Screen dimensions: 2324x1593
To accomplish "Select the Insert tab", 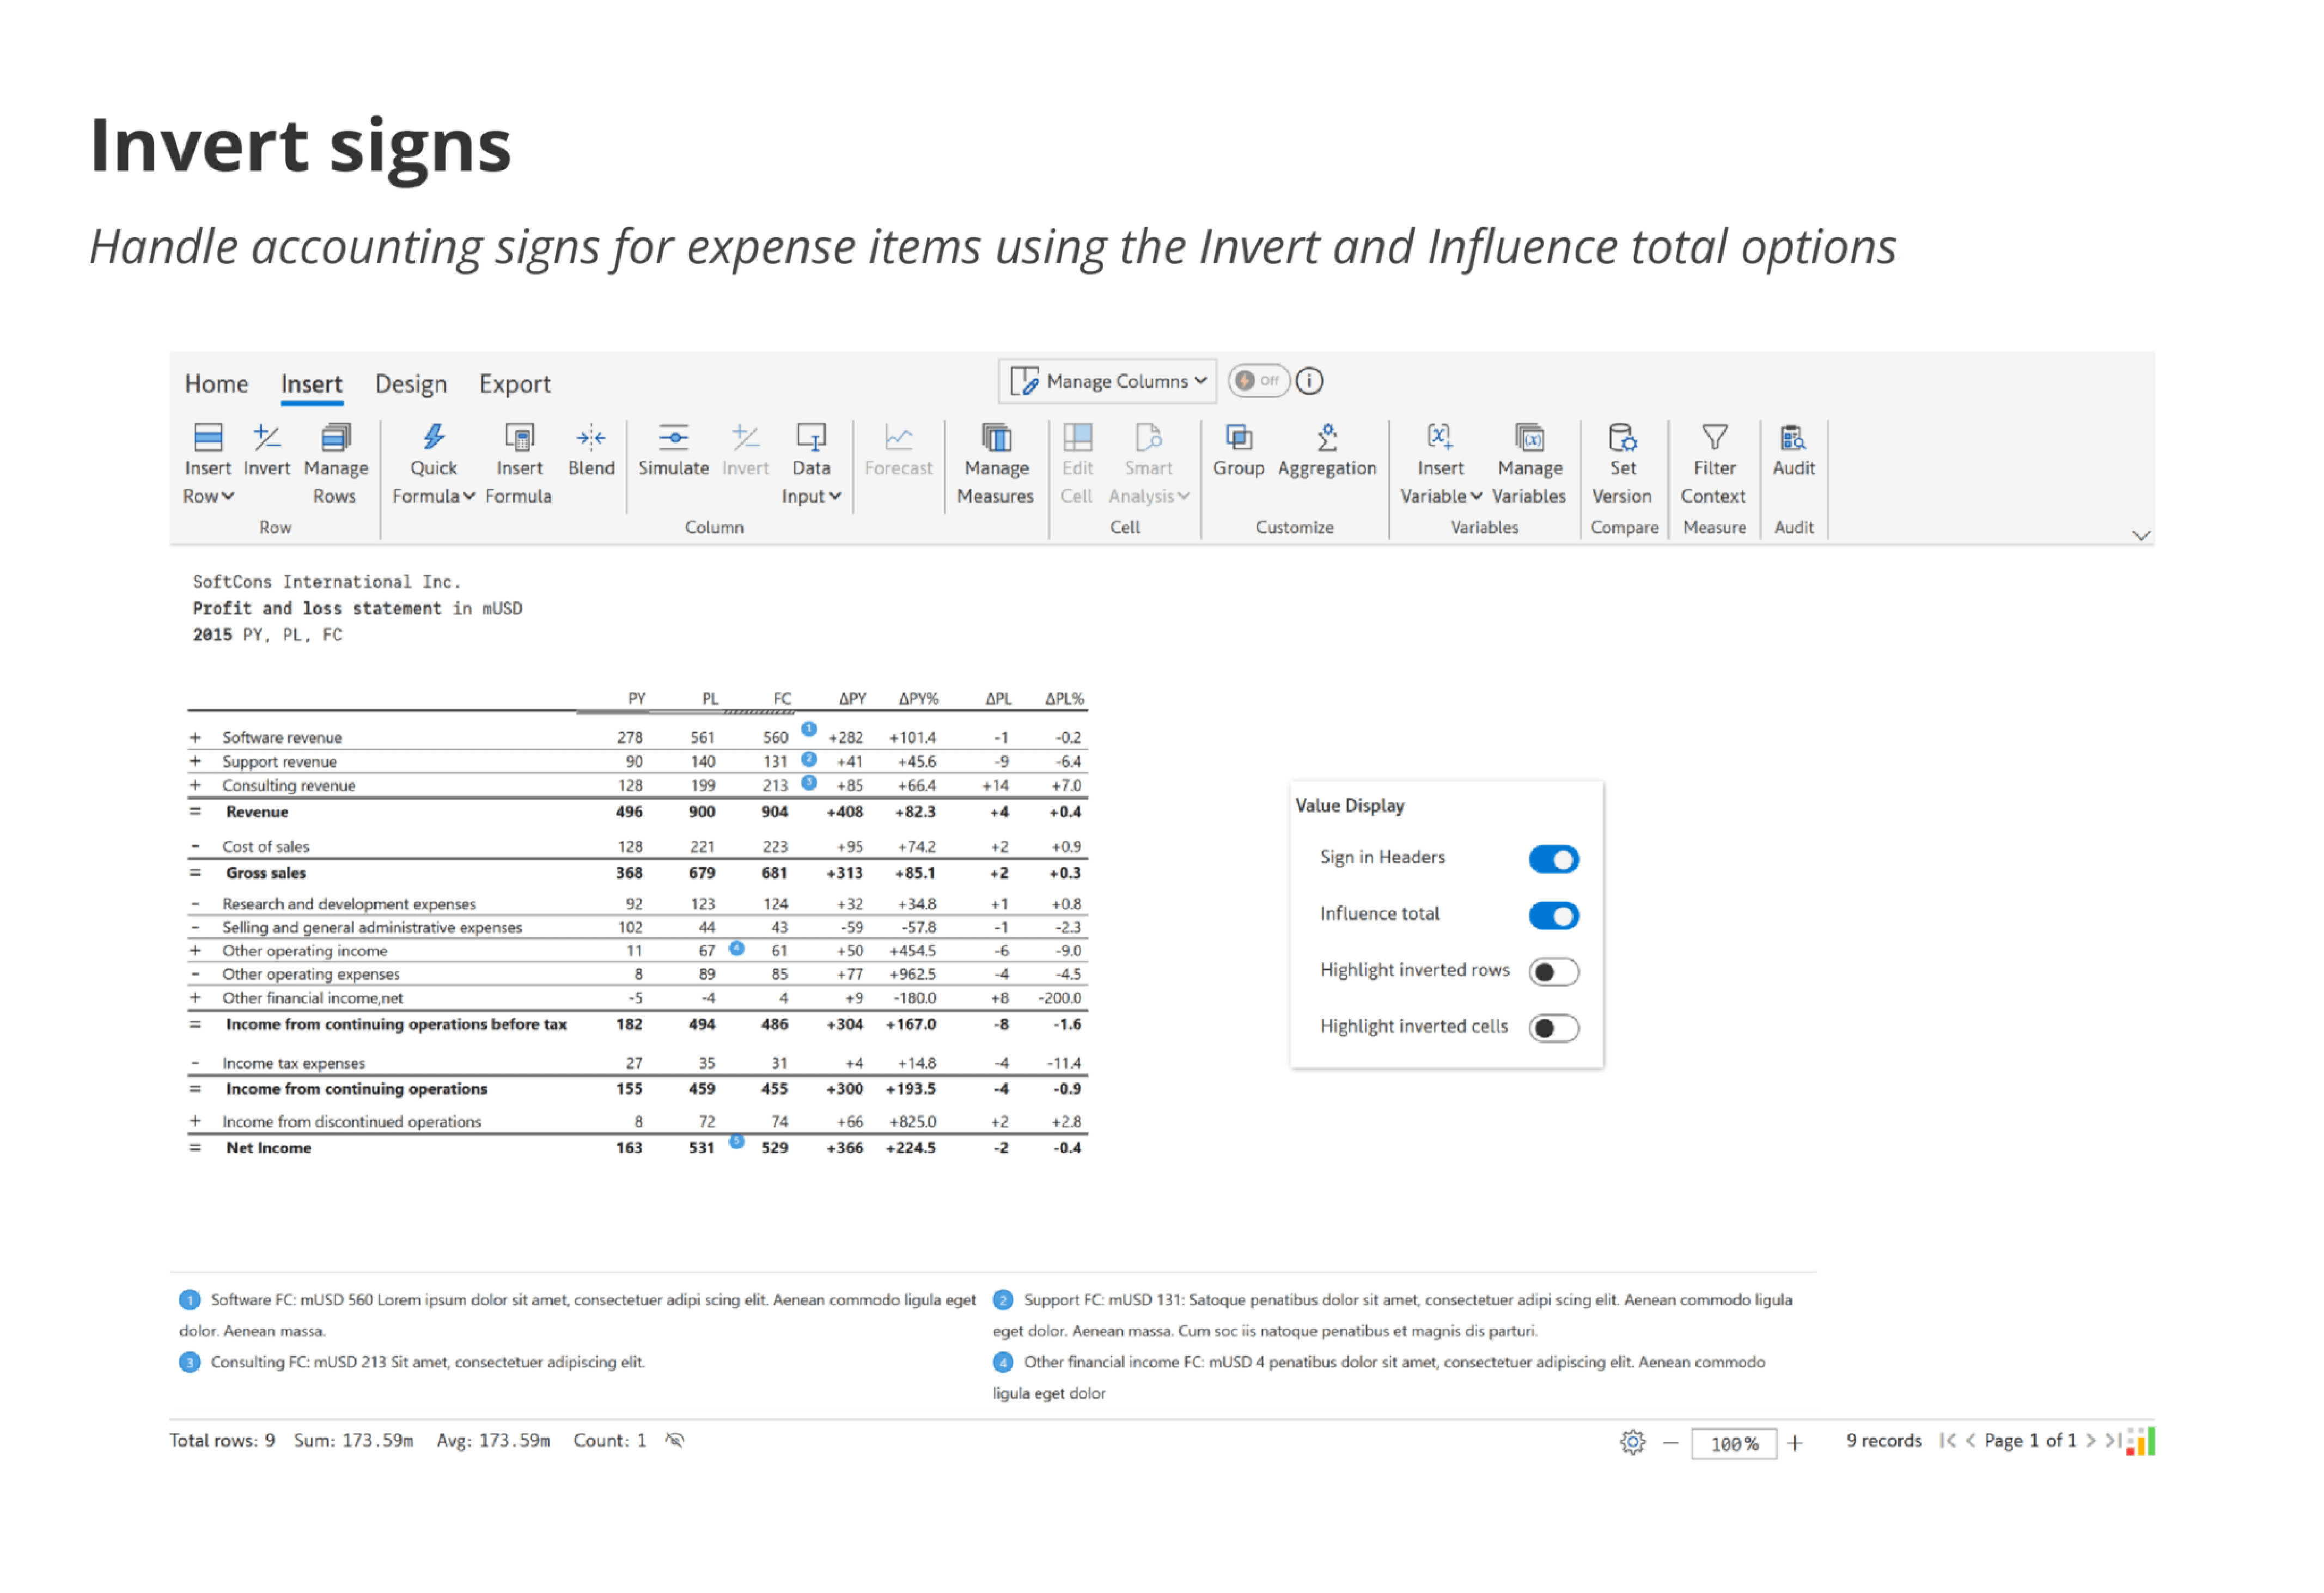I will 311,384.
